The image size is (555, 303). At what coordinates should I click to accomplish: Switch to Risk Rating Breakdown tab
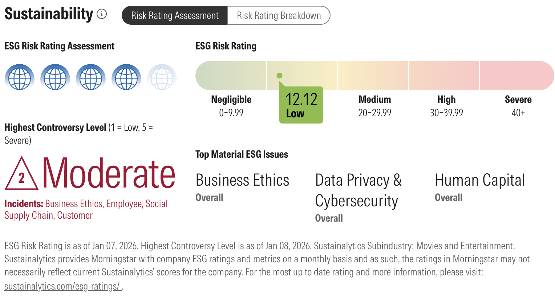[x=279, y=16]
